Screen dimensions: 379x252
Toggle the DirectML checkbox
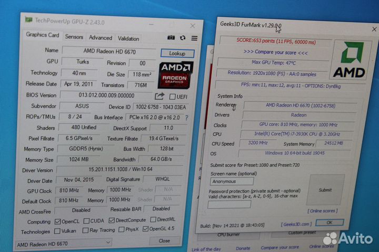point(153,219)
